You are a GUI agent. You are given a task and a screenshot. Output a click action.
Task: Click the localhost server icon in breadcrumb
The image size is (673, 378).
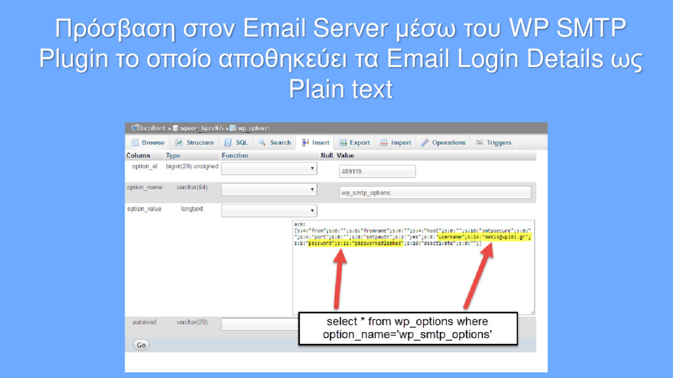pos(135,128)
